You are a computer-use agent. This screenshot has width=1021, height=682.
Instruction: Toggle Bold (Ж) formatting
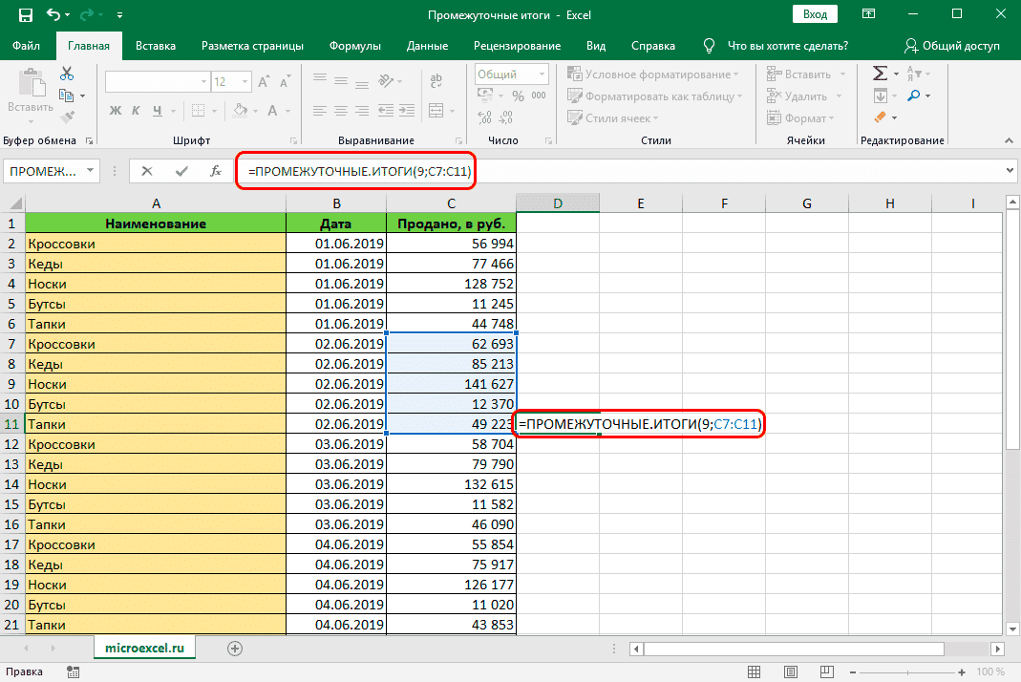tap(116, 110)
